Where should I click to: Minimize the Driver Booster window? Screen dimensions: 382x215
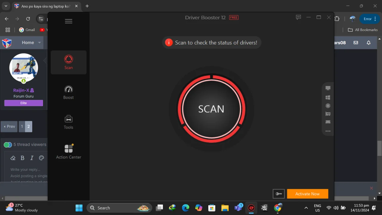click(309, 17)
